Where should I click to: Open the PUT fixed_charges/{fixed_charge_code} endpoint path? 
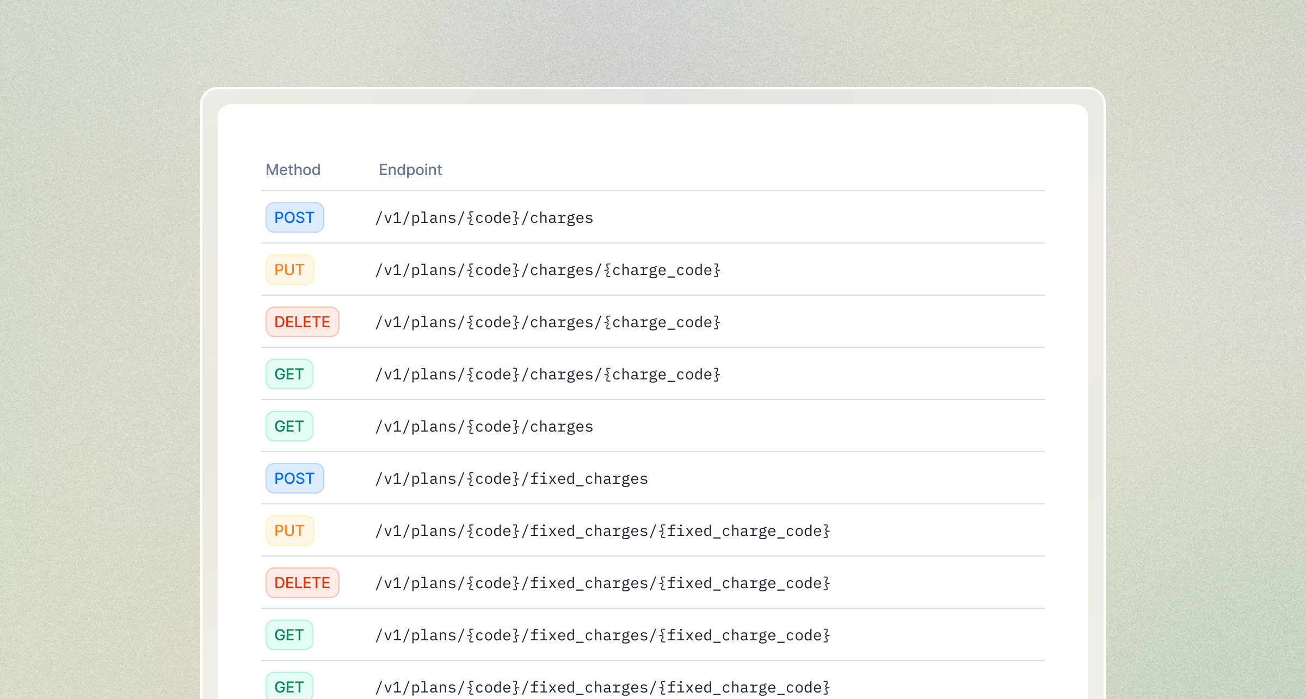(602, 531)
